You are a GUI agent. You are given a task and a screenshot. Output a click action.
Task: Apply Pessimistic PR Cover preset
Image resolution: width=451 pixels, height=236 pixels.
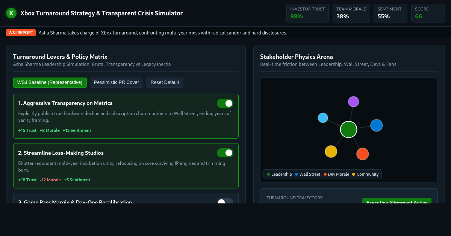(x=117, y=82)
